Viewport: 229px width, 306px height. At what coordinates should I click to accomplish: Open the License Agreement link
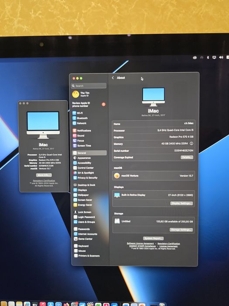click(x=168, y=246)
